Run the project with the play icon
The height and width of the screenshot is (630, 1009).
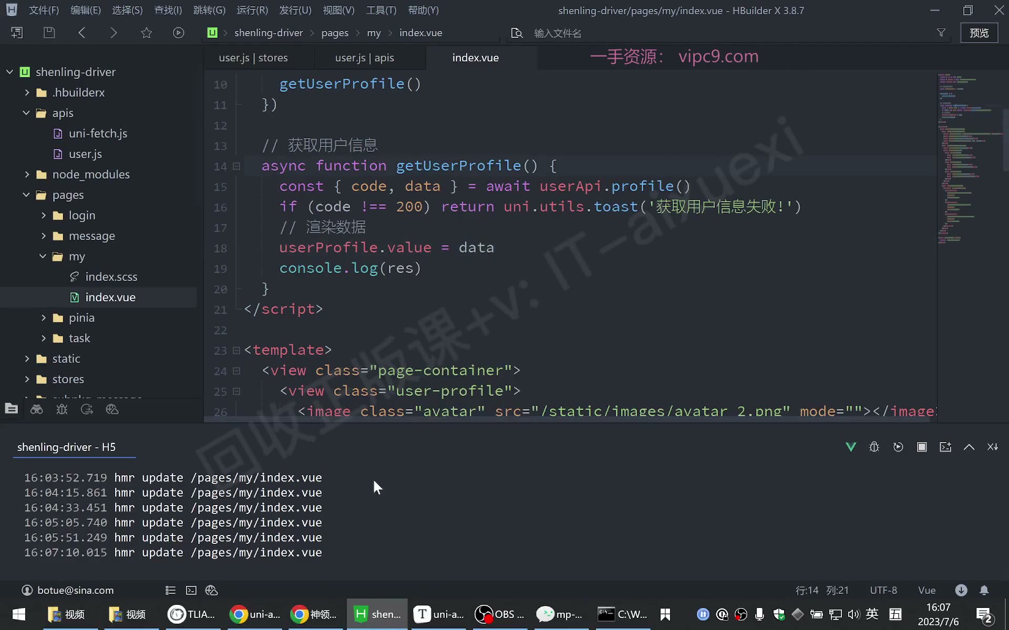[x=179, y=33]
